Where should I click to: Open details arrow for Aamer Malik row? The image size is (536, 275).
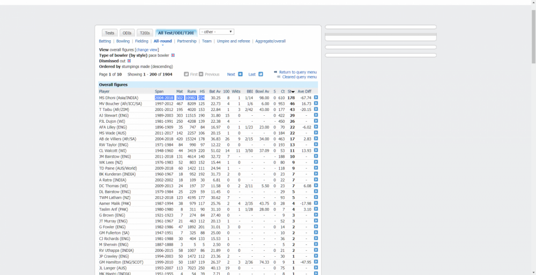point(316,203)
